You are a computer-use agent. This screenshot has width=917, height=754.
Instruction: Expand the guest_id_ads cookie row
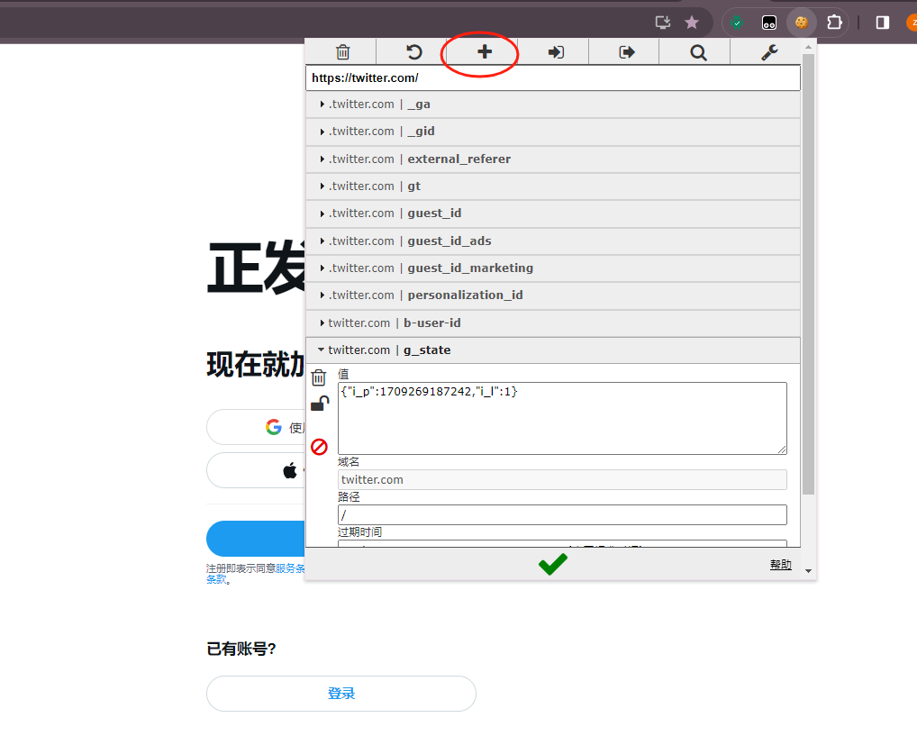coord(553,241)
